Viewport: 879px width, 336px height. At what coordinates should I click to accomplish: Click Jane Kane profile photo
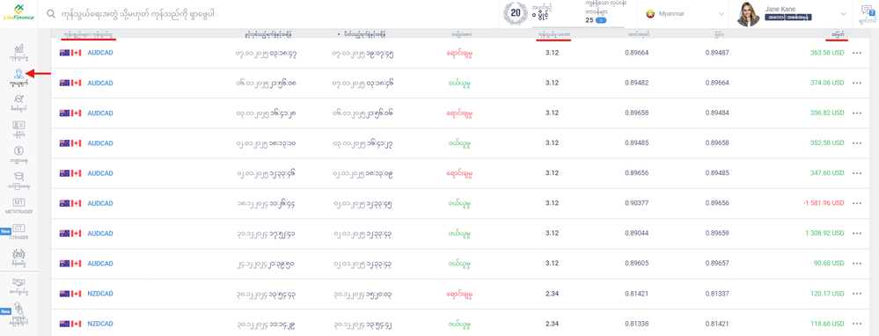[748, 14]
